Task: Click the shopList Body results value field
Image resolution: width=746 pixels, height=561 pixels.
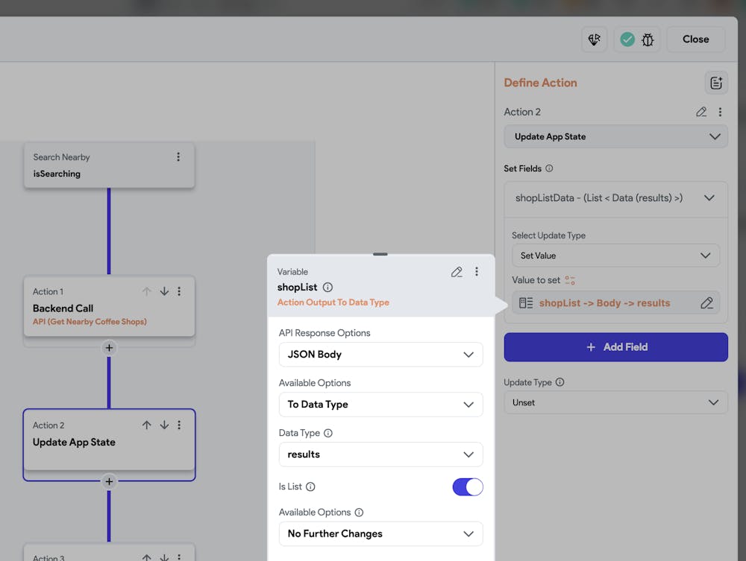Action: tap(604, 303)
